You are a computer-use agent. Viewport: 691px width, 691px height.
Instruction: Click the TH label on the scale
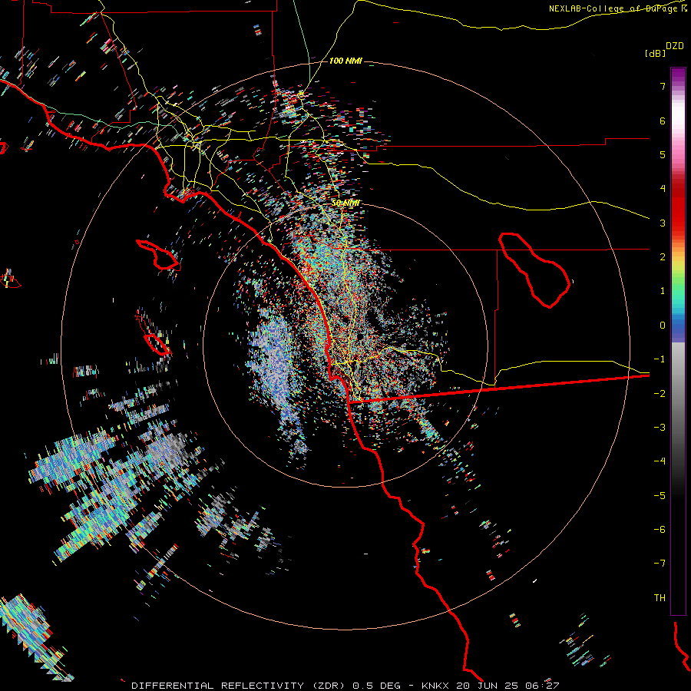660,598
